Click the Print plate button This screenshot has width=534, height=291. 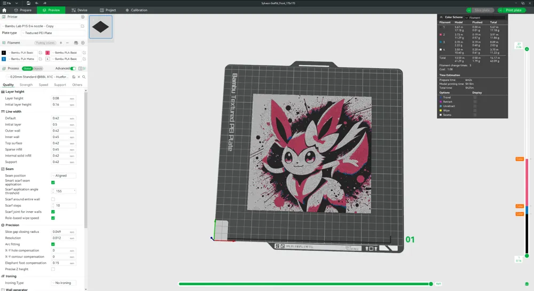tap(514, 10)
